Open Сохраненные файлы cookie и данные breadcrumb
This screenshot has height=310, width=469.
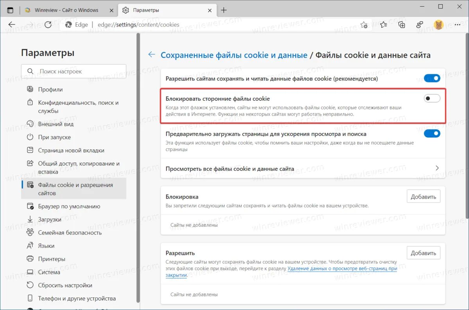point(234,55)
